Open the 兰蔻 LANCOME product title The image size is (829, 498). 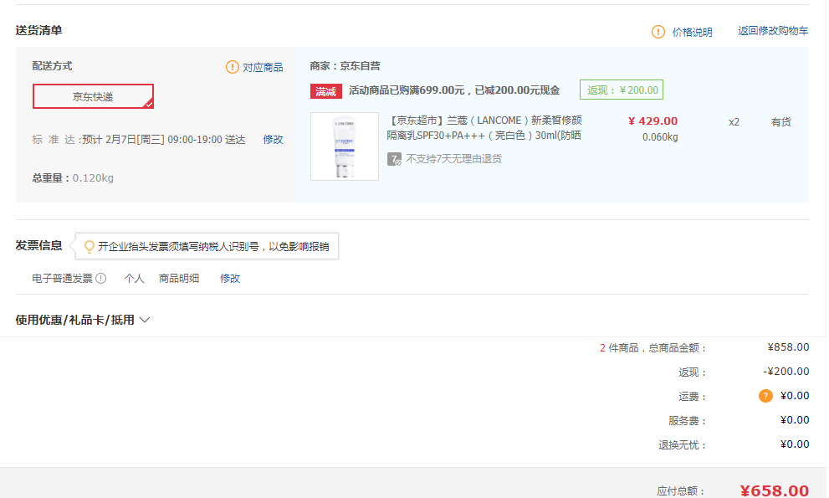pyautogui.click(x=484, y=127)
